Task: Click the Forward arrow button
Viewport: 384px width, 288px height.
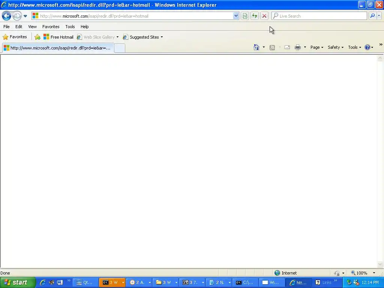Action: (17, 16)
